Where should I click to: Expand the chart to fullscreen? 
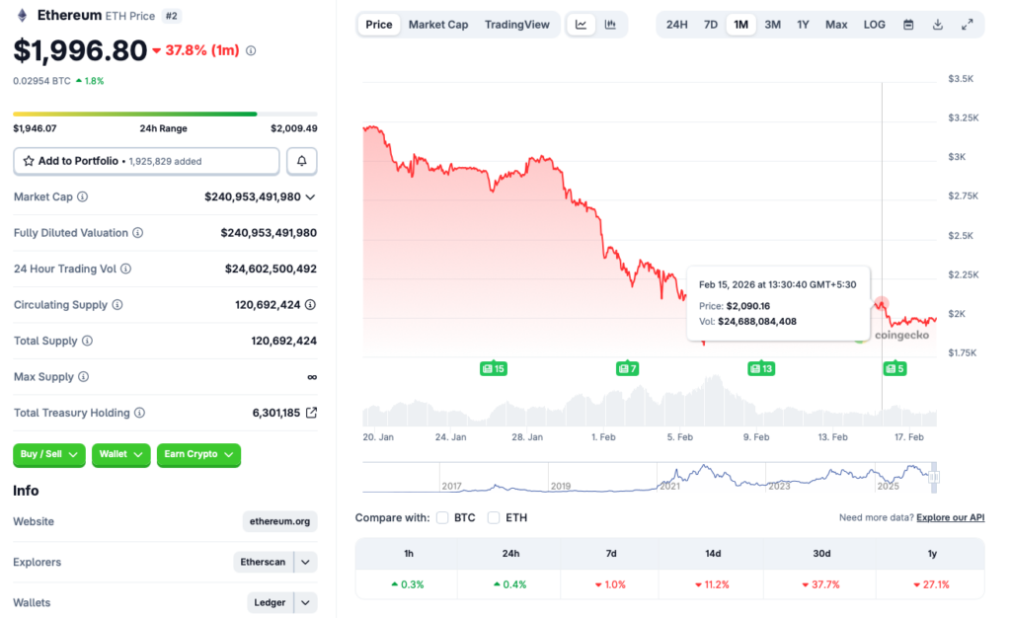[x=967, y=25]
